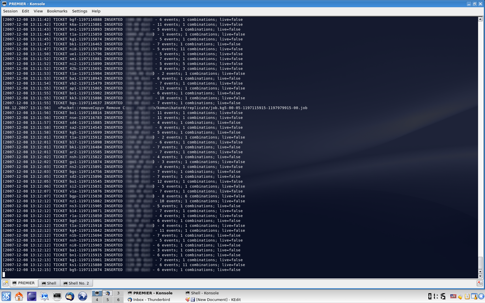Switch to virtual desktop 5 in pager
The height and width of the screenshot is (303, 485).
point(108,300)
